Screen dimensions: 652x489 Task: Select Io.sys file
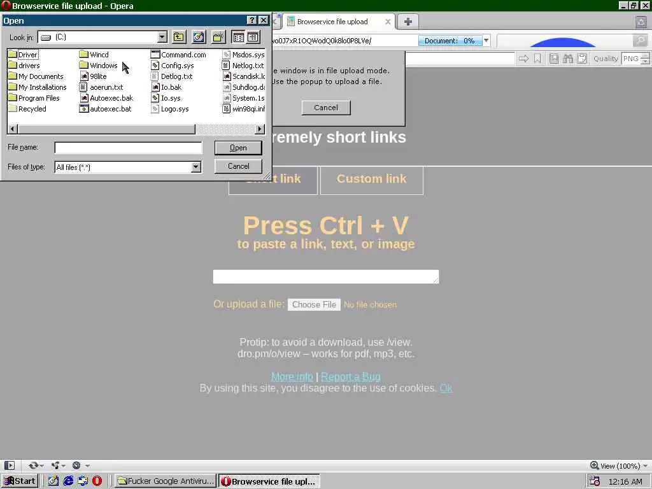pos(166,97)
